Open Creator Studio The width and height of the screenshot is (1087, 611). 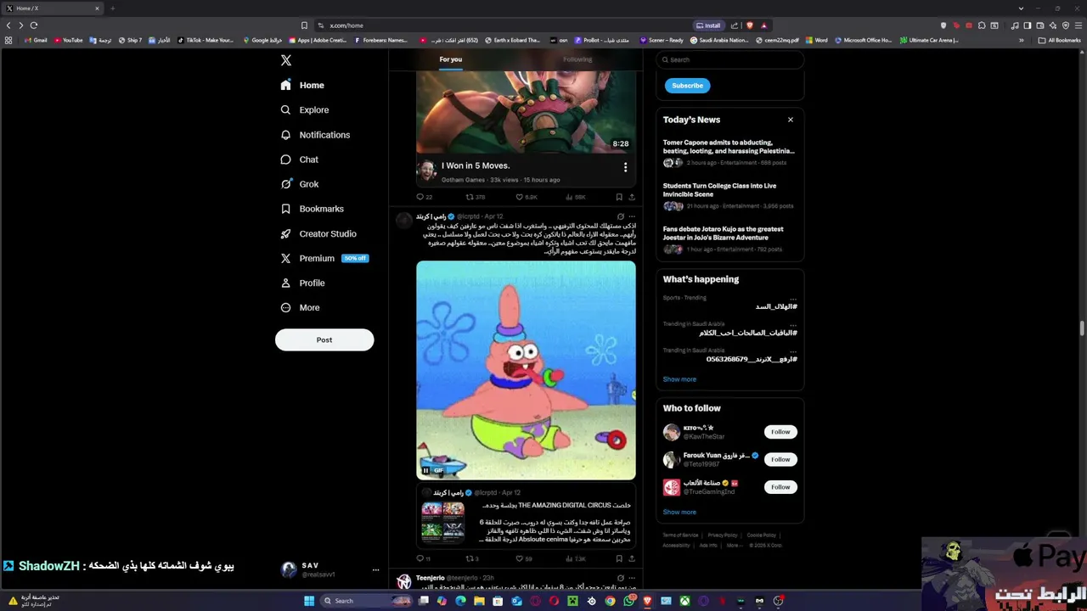[x=318, y=233]
